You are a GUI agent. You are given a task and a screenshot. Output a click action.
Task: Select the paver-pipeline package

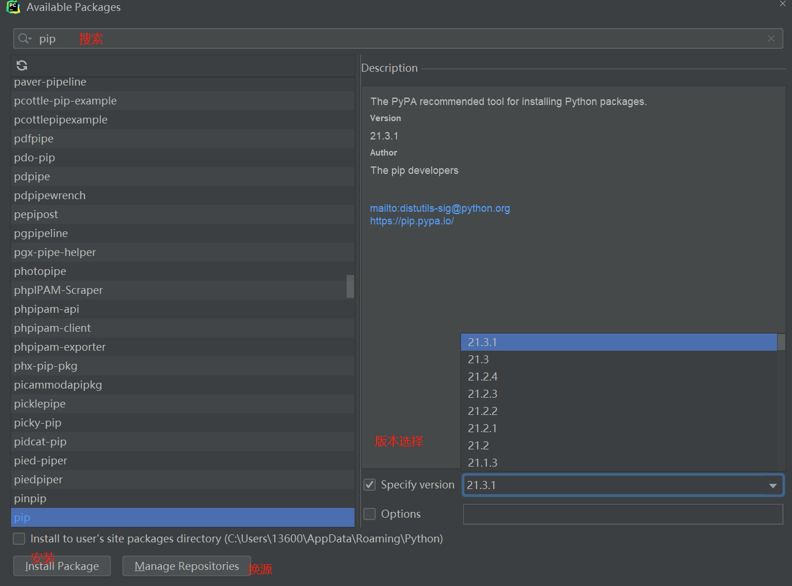183,84
